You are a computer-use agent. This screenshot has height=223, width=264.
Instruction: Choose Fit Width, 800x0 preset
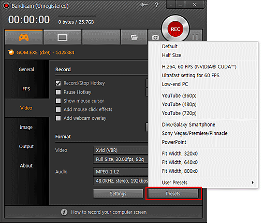point(209,171)
